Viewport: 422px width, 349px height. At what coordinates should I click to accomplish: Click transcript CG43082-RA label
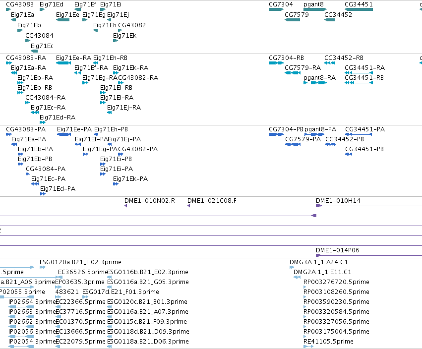pyautogui.click(x=138, y=78)
